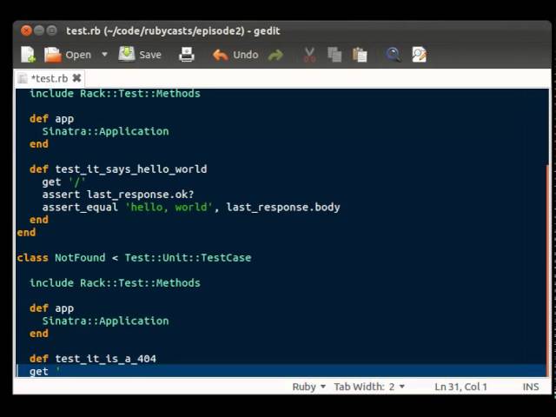Click the line 'assert last_response.ok?'

118,195
